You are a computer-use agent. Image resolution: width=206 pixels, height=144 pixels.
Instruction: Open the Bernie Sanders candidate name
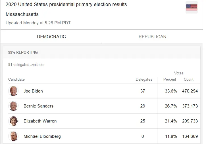[38, 106]
